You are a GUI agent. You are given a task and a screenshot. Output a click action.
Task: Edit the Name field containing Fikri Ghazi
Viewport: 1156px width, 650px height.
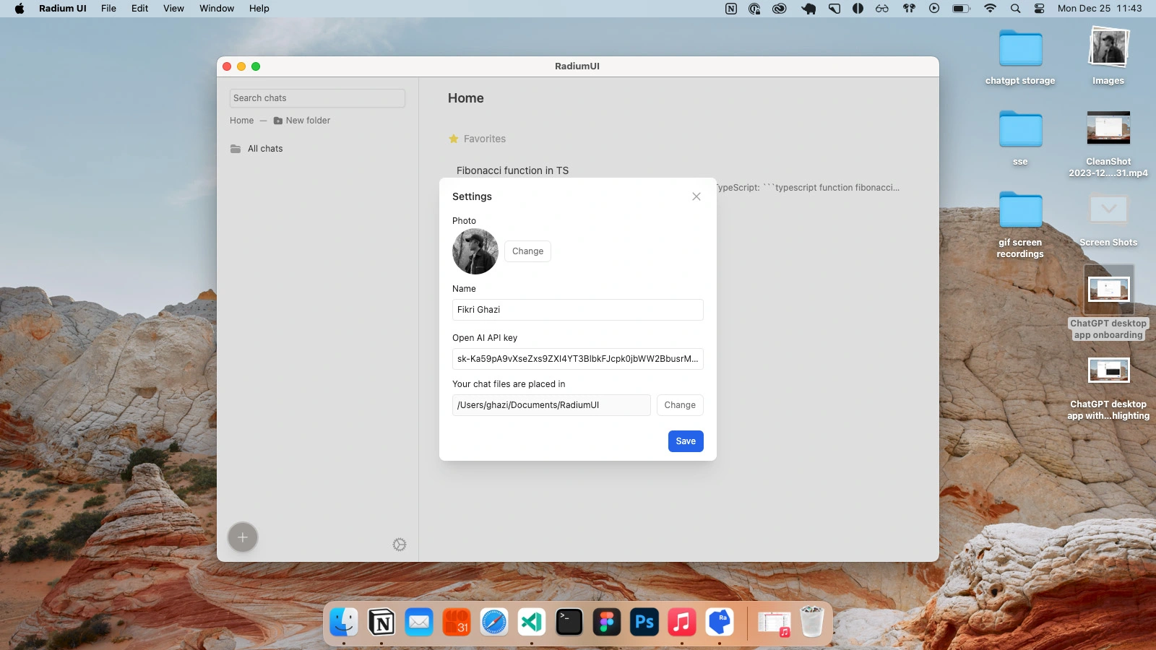[x=578, y=310]
